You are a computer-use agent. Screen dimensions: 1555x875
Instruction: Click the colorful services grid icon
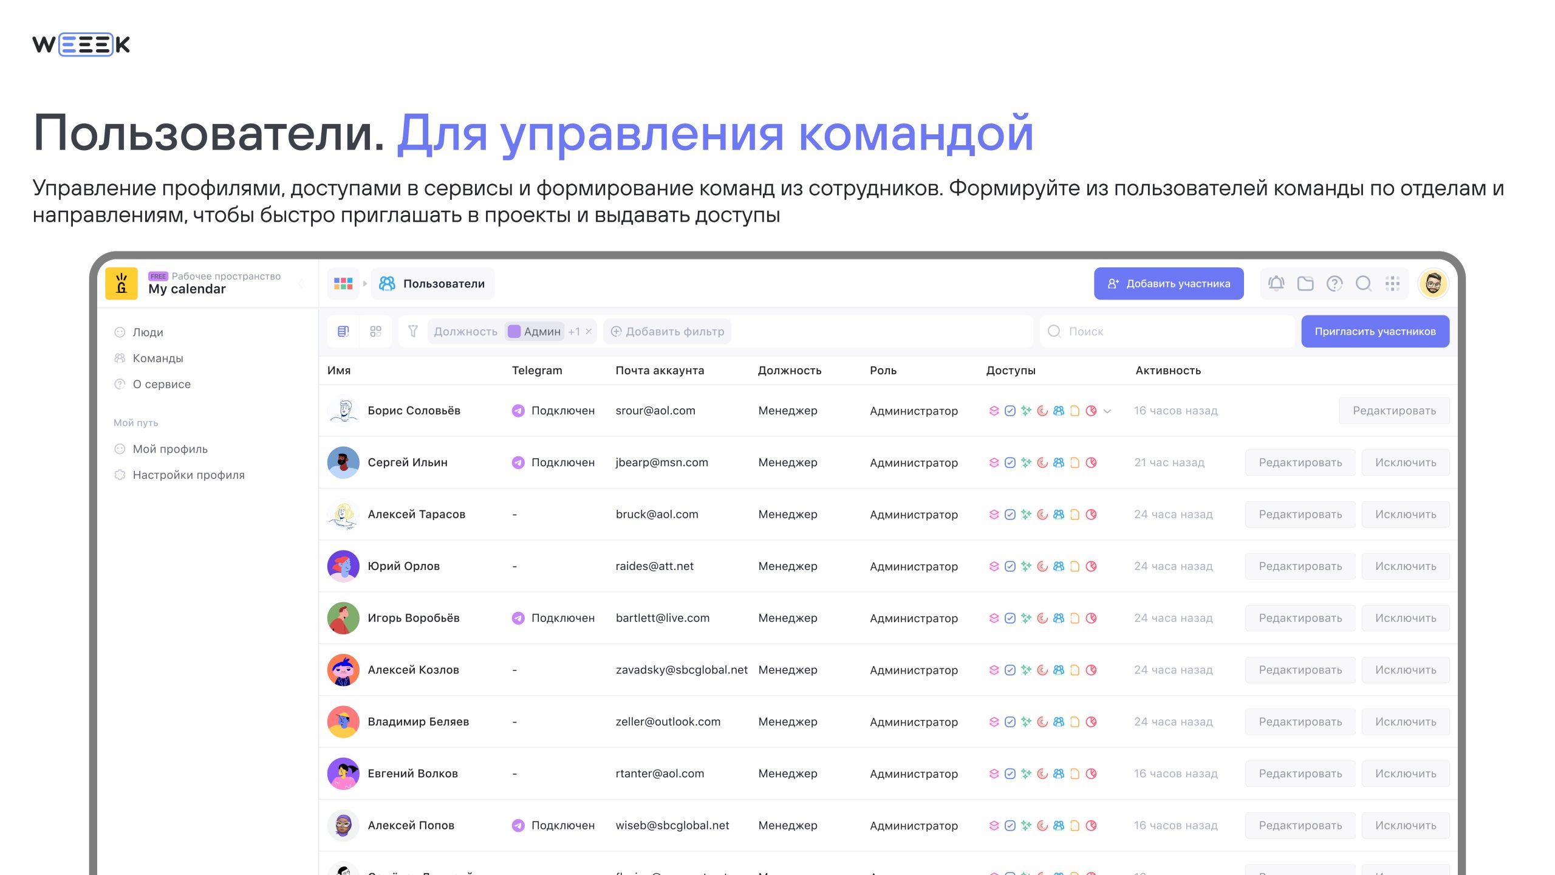[x=343, y=283]
